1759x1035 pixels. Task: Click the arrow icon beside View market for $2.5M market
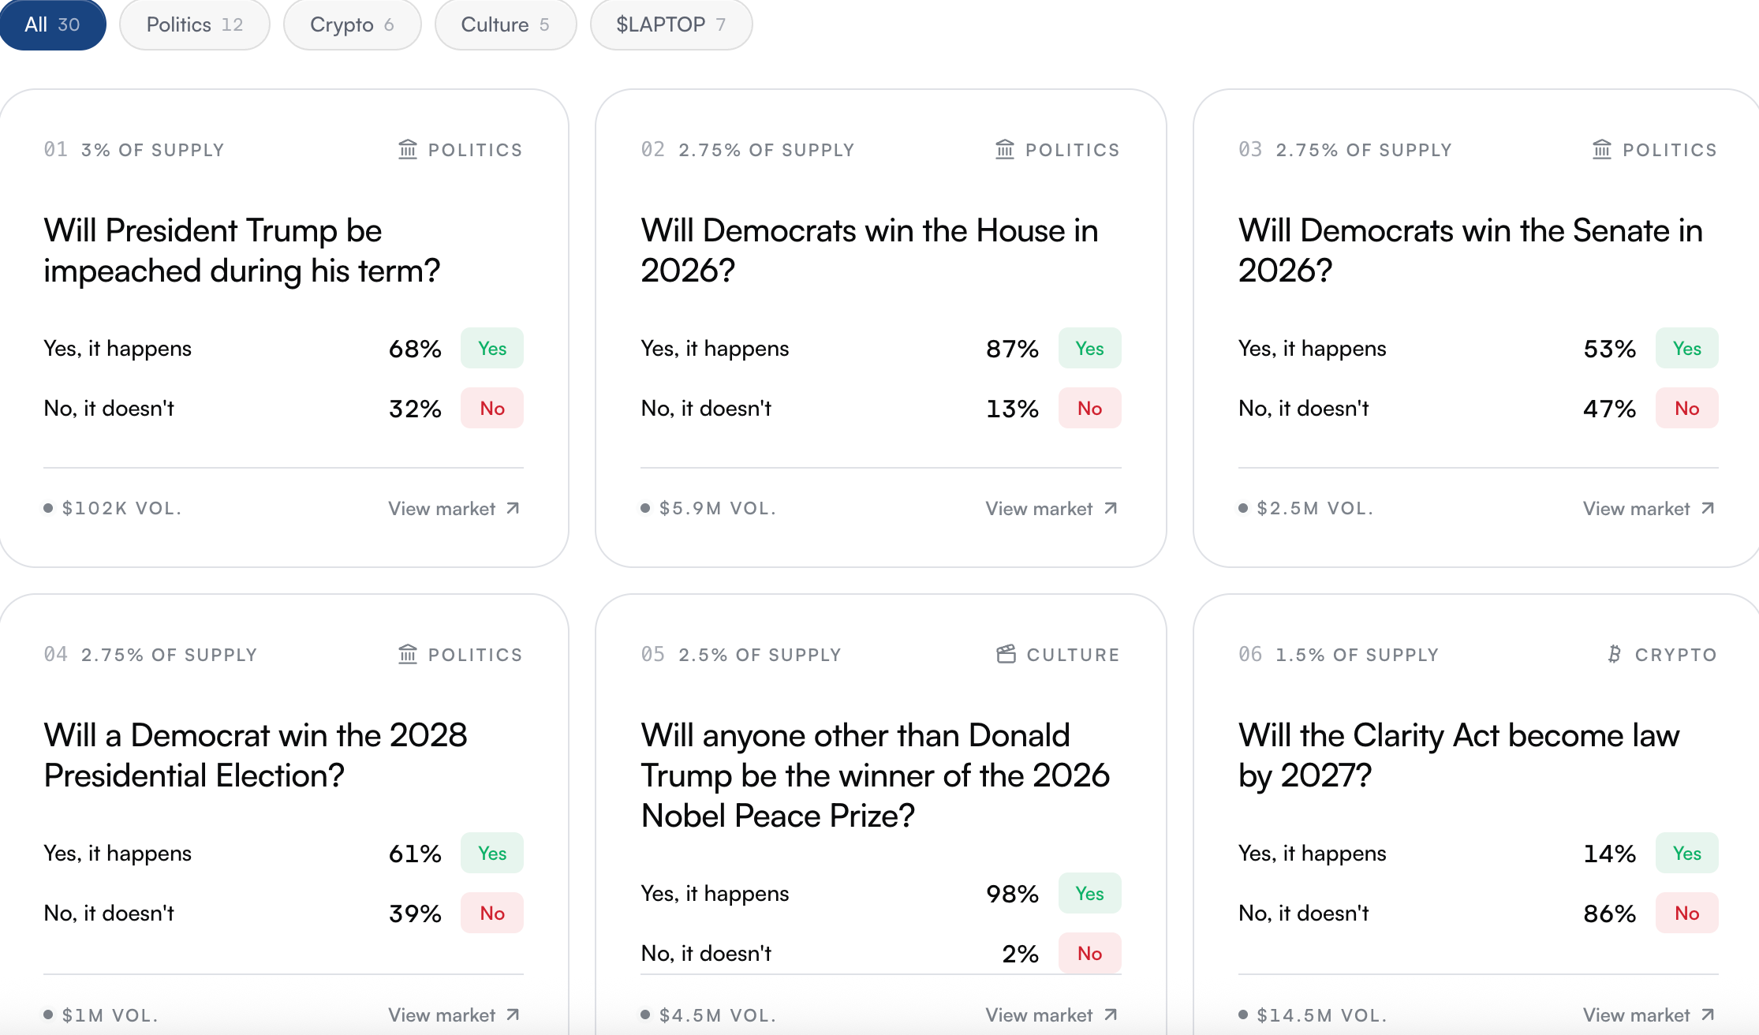coord(1708,508)
